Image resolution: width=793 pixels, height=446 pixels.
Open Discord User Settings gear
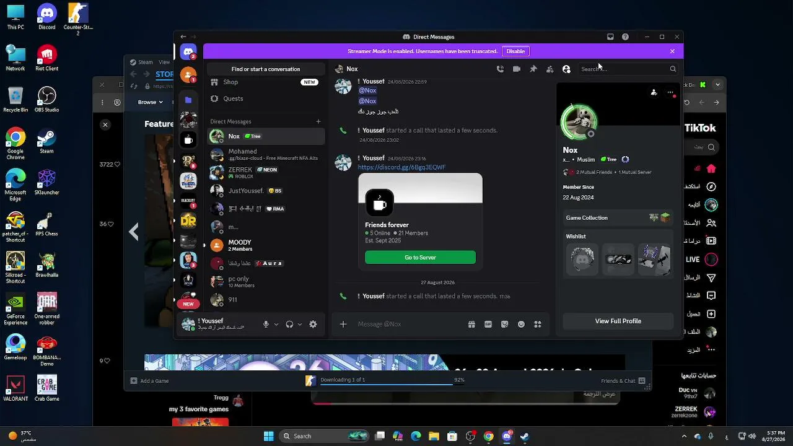point(313,325)
